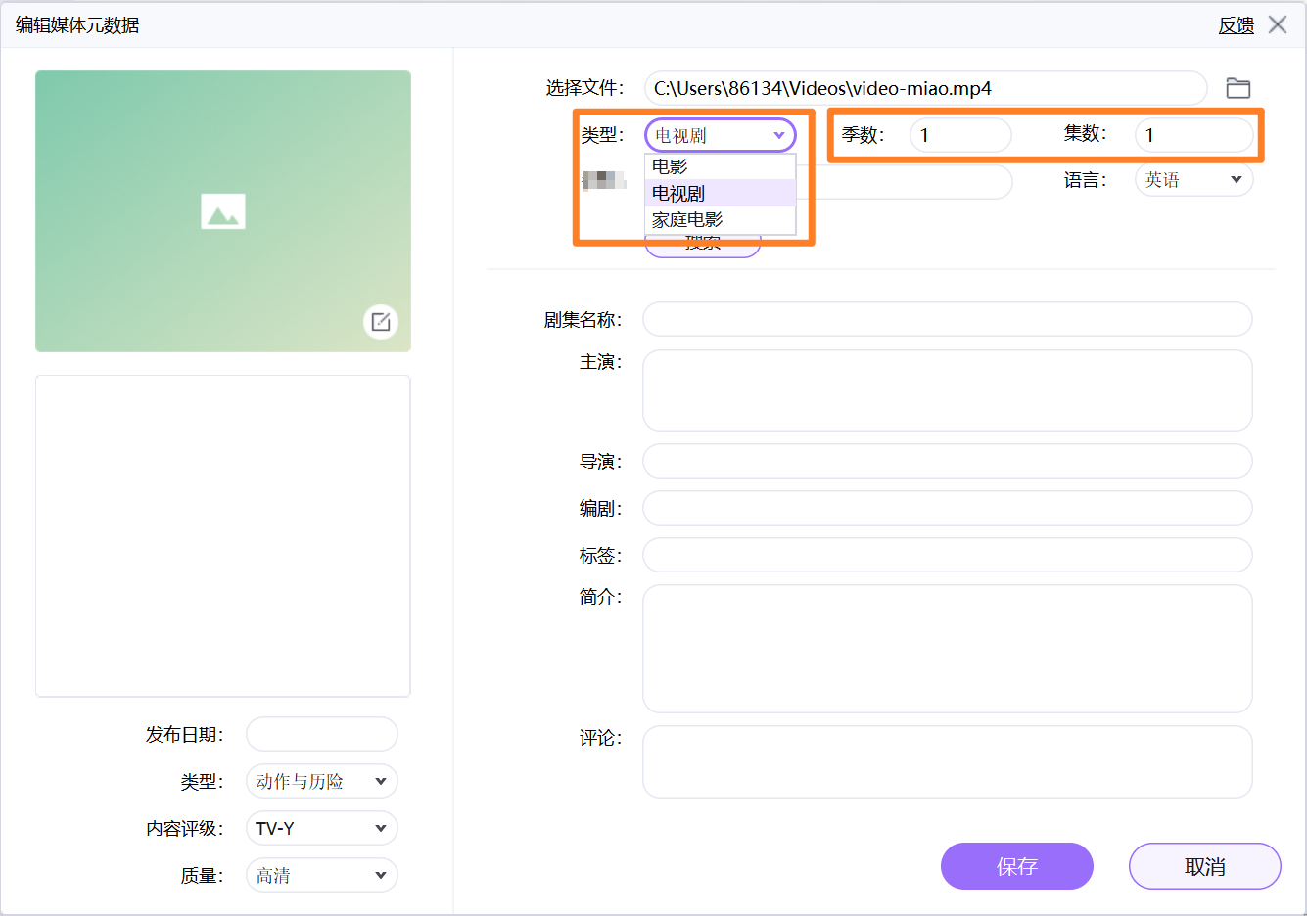This screenshot has width=1307, height=916.
Task: Click the 取消 cancel button
Action: (x=1204, y=866)
